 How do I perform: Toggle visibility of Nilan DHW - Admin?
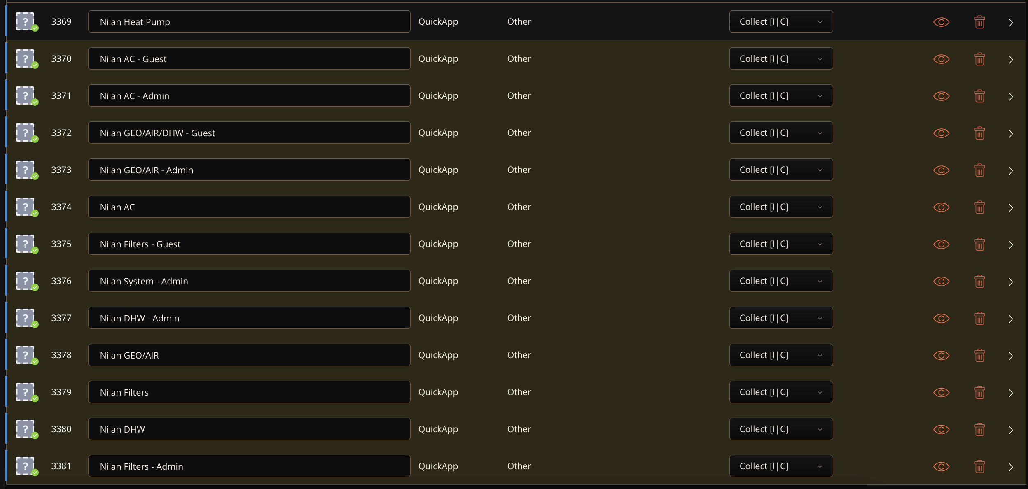pos(941,318)
